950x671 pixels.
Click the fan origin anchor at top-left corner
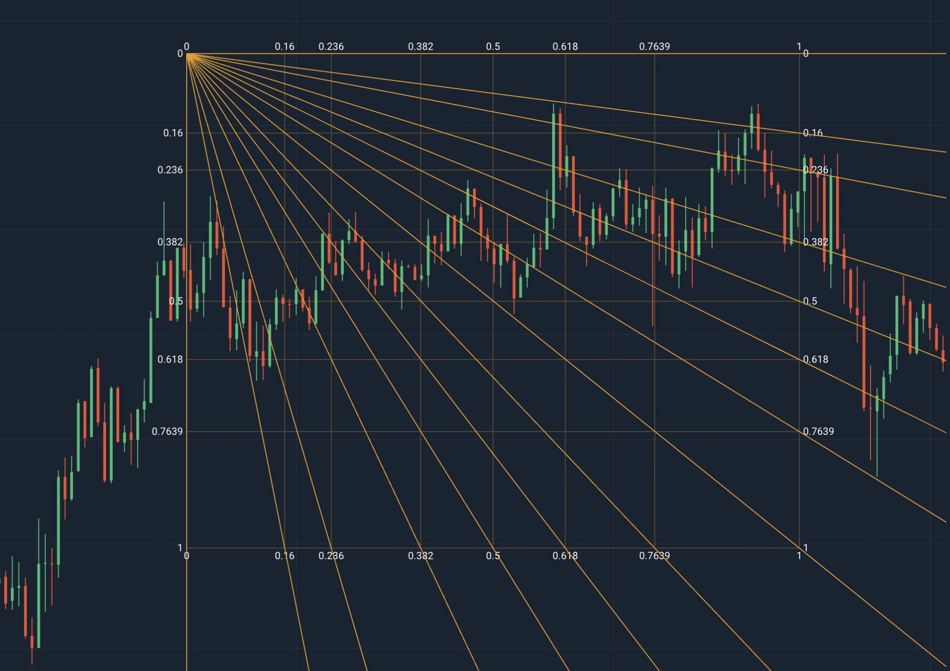click(x=187, y=54)
